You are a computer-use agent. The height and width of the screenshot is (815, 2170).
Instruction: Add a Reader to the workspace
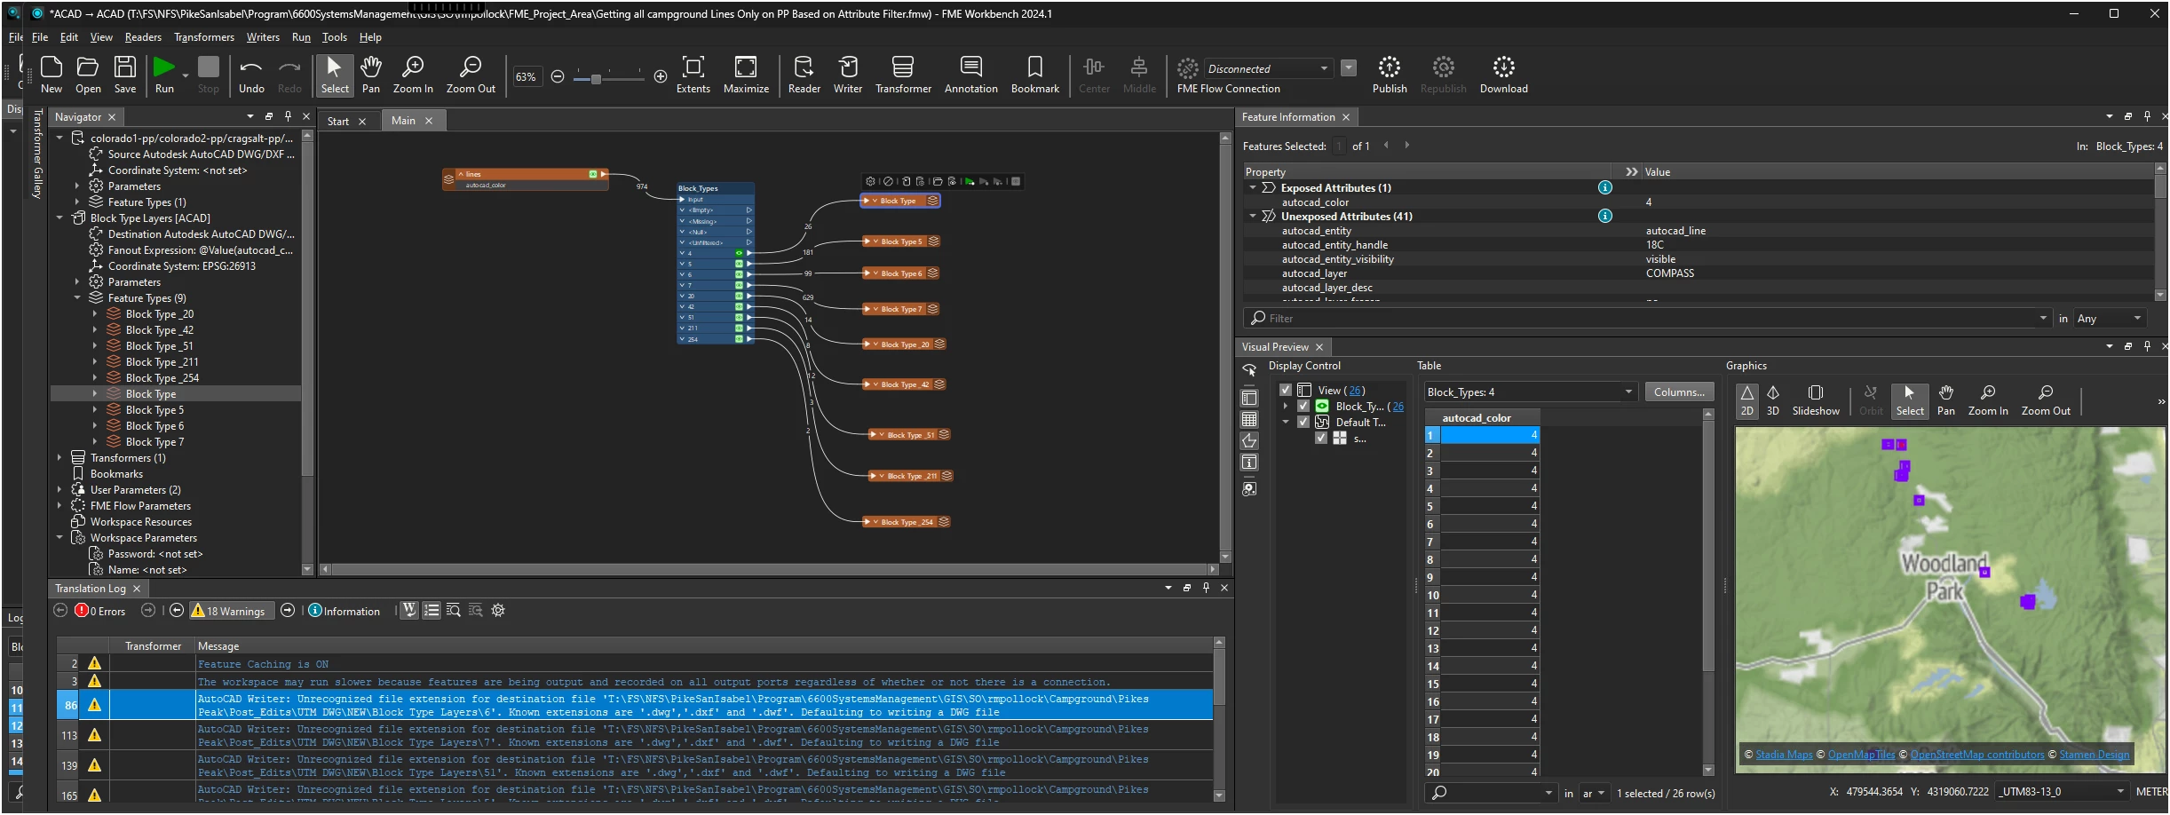804,75
